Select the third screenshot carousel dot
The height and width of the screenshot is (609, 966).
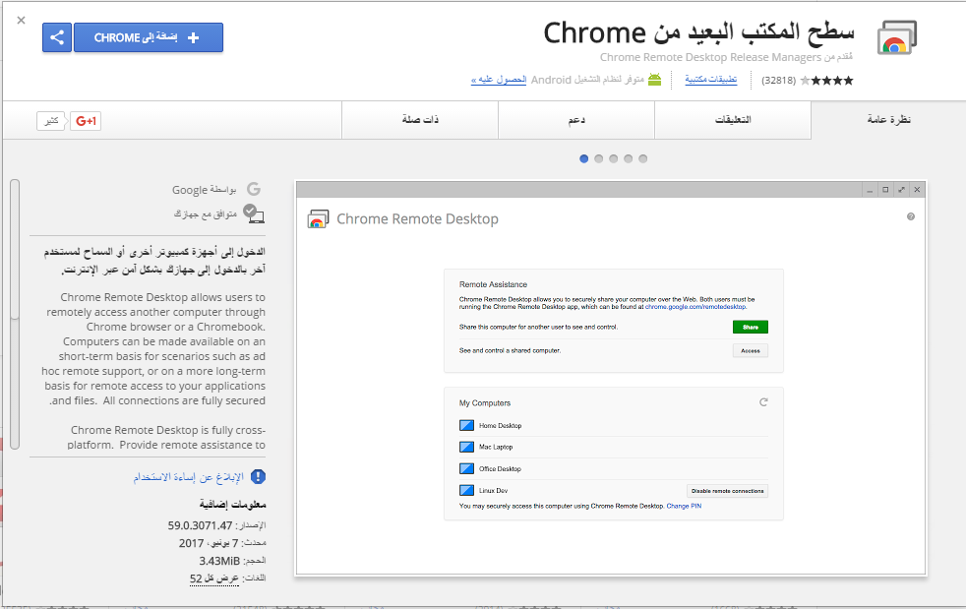point(614,158)
